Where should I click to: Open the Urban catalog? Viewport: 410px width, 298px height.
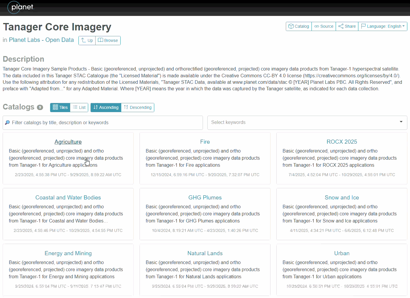pyautogui.click(x=342, y=253)
